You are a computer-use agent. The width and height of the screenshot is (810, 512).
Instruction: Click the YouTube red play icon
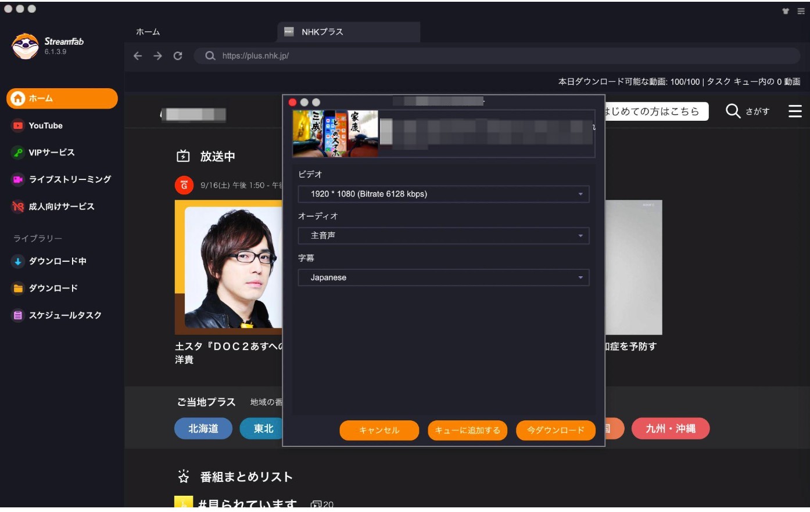click(x=18, y=125)
